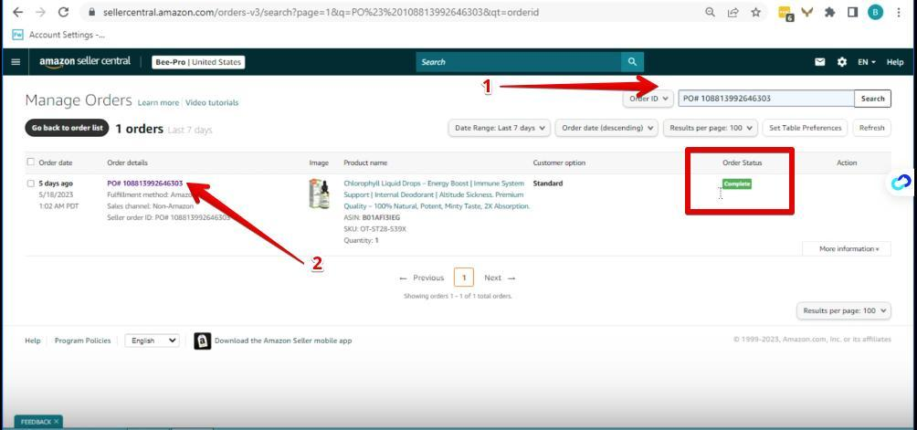Open the Seller Central hamburger menu
Viewport: 917px width, 430px height.
tap(16, 62)
